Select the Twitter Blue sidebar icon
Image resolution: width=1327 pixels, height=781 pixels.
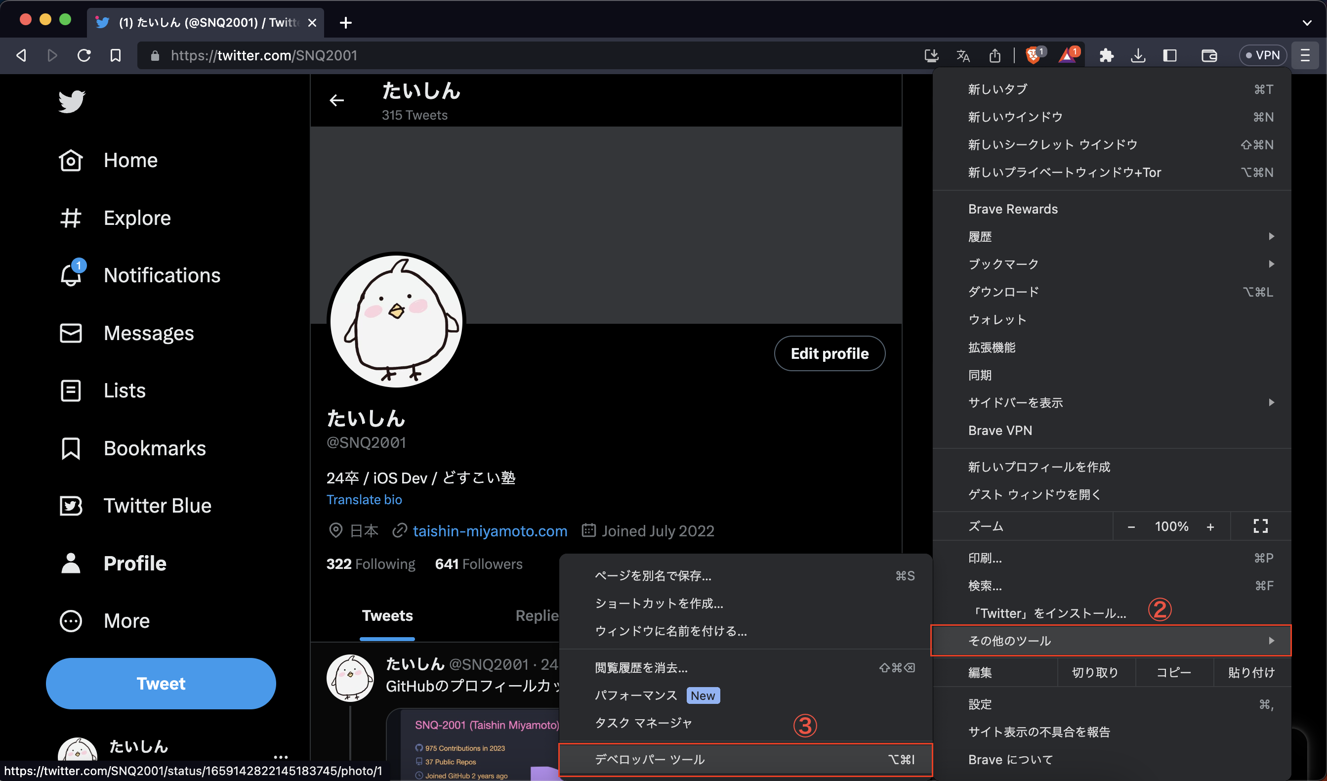tap(71, 505)
